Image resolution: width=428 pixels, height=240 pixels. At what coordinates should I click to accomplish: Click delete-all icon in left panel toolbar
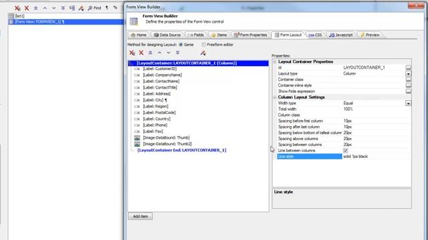[x=17, y=8]
